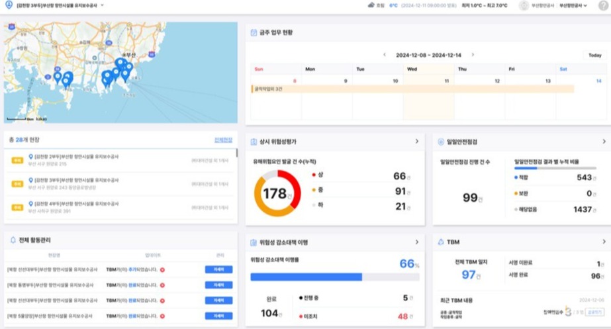Select the 감천항 2부두 site name
This screenshot has height=329, width=611.
[76, 156]
